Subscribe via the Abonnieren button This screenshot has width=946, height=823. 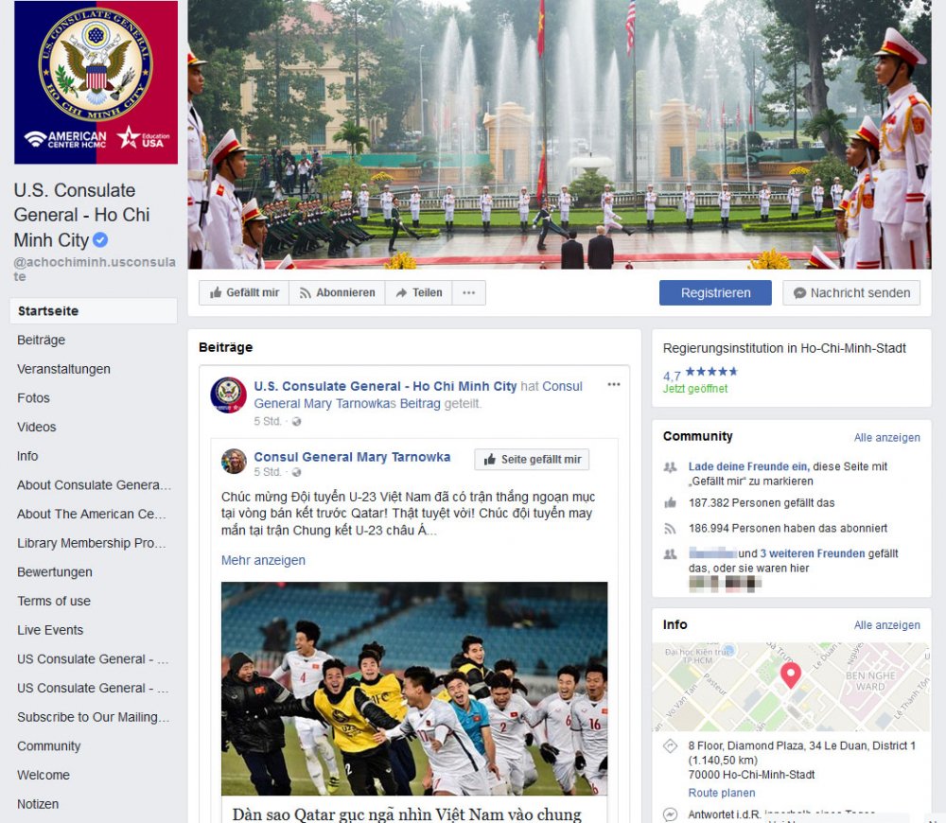click(338, 292)
